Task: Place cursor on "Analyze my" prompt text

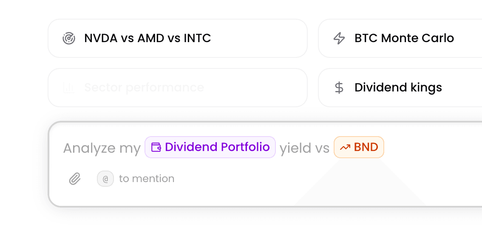Action: pos(102,148)
